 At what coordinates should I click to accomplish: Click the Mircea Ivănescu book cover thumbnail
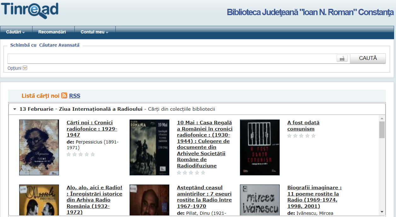260,200
